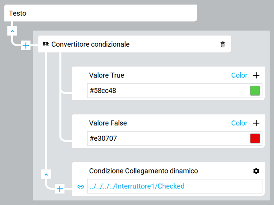Click the Color type link for Valore False
Screen dimensions: 274x205
point(239,123)
